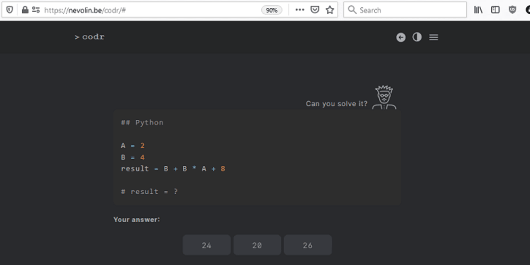This screenshot has width=530, height=265.
Task: Click the site permissions icon
Action: pyautogui.click(x=36, y=10)
